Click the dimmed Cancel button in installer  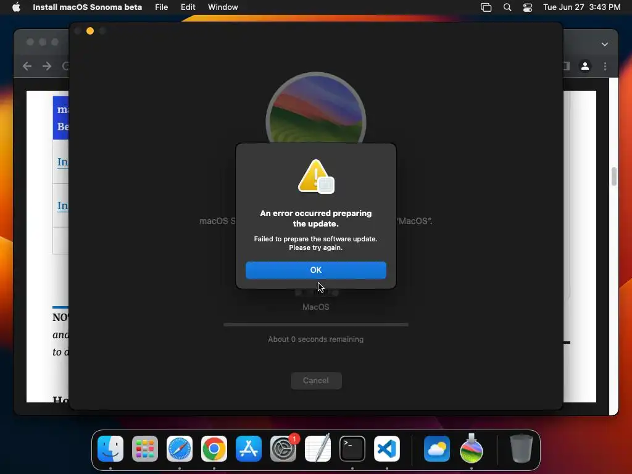coord(316,380)
